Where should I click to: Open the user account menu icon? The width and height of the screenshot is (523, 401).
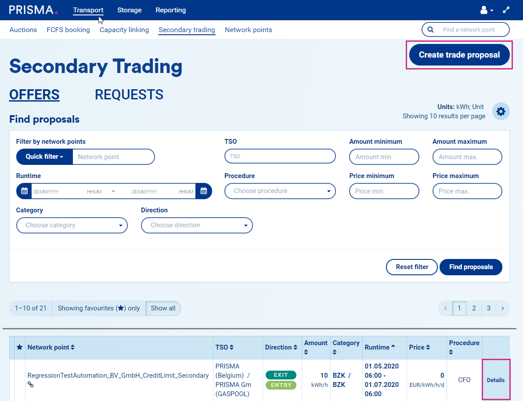pyautogui.click(x=485, y=10)
